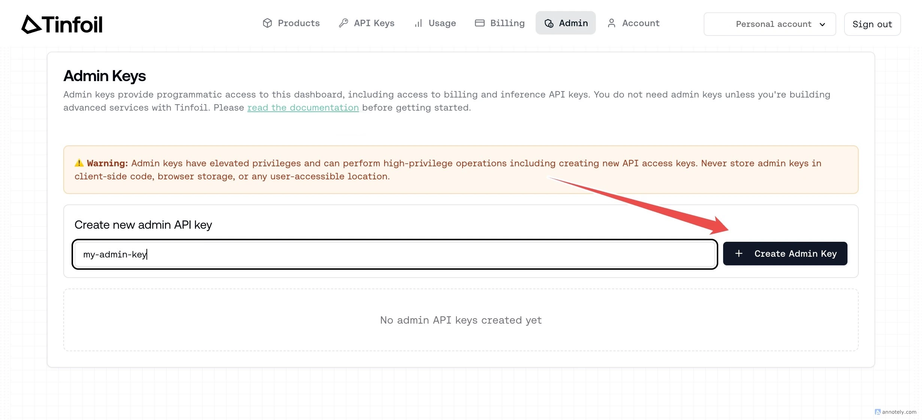
Task: Click the Products cube icon
Action: pos(267,23)
